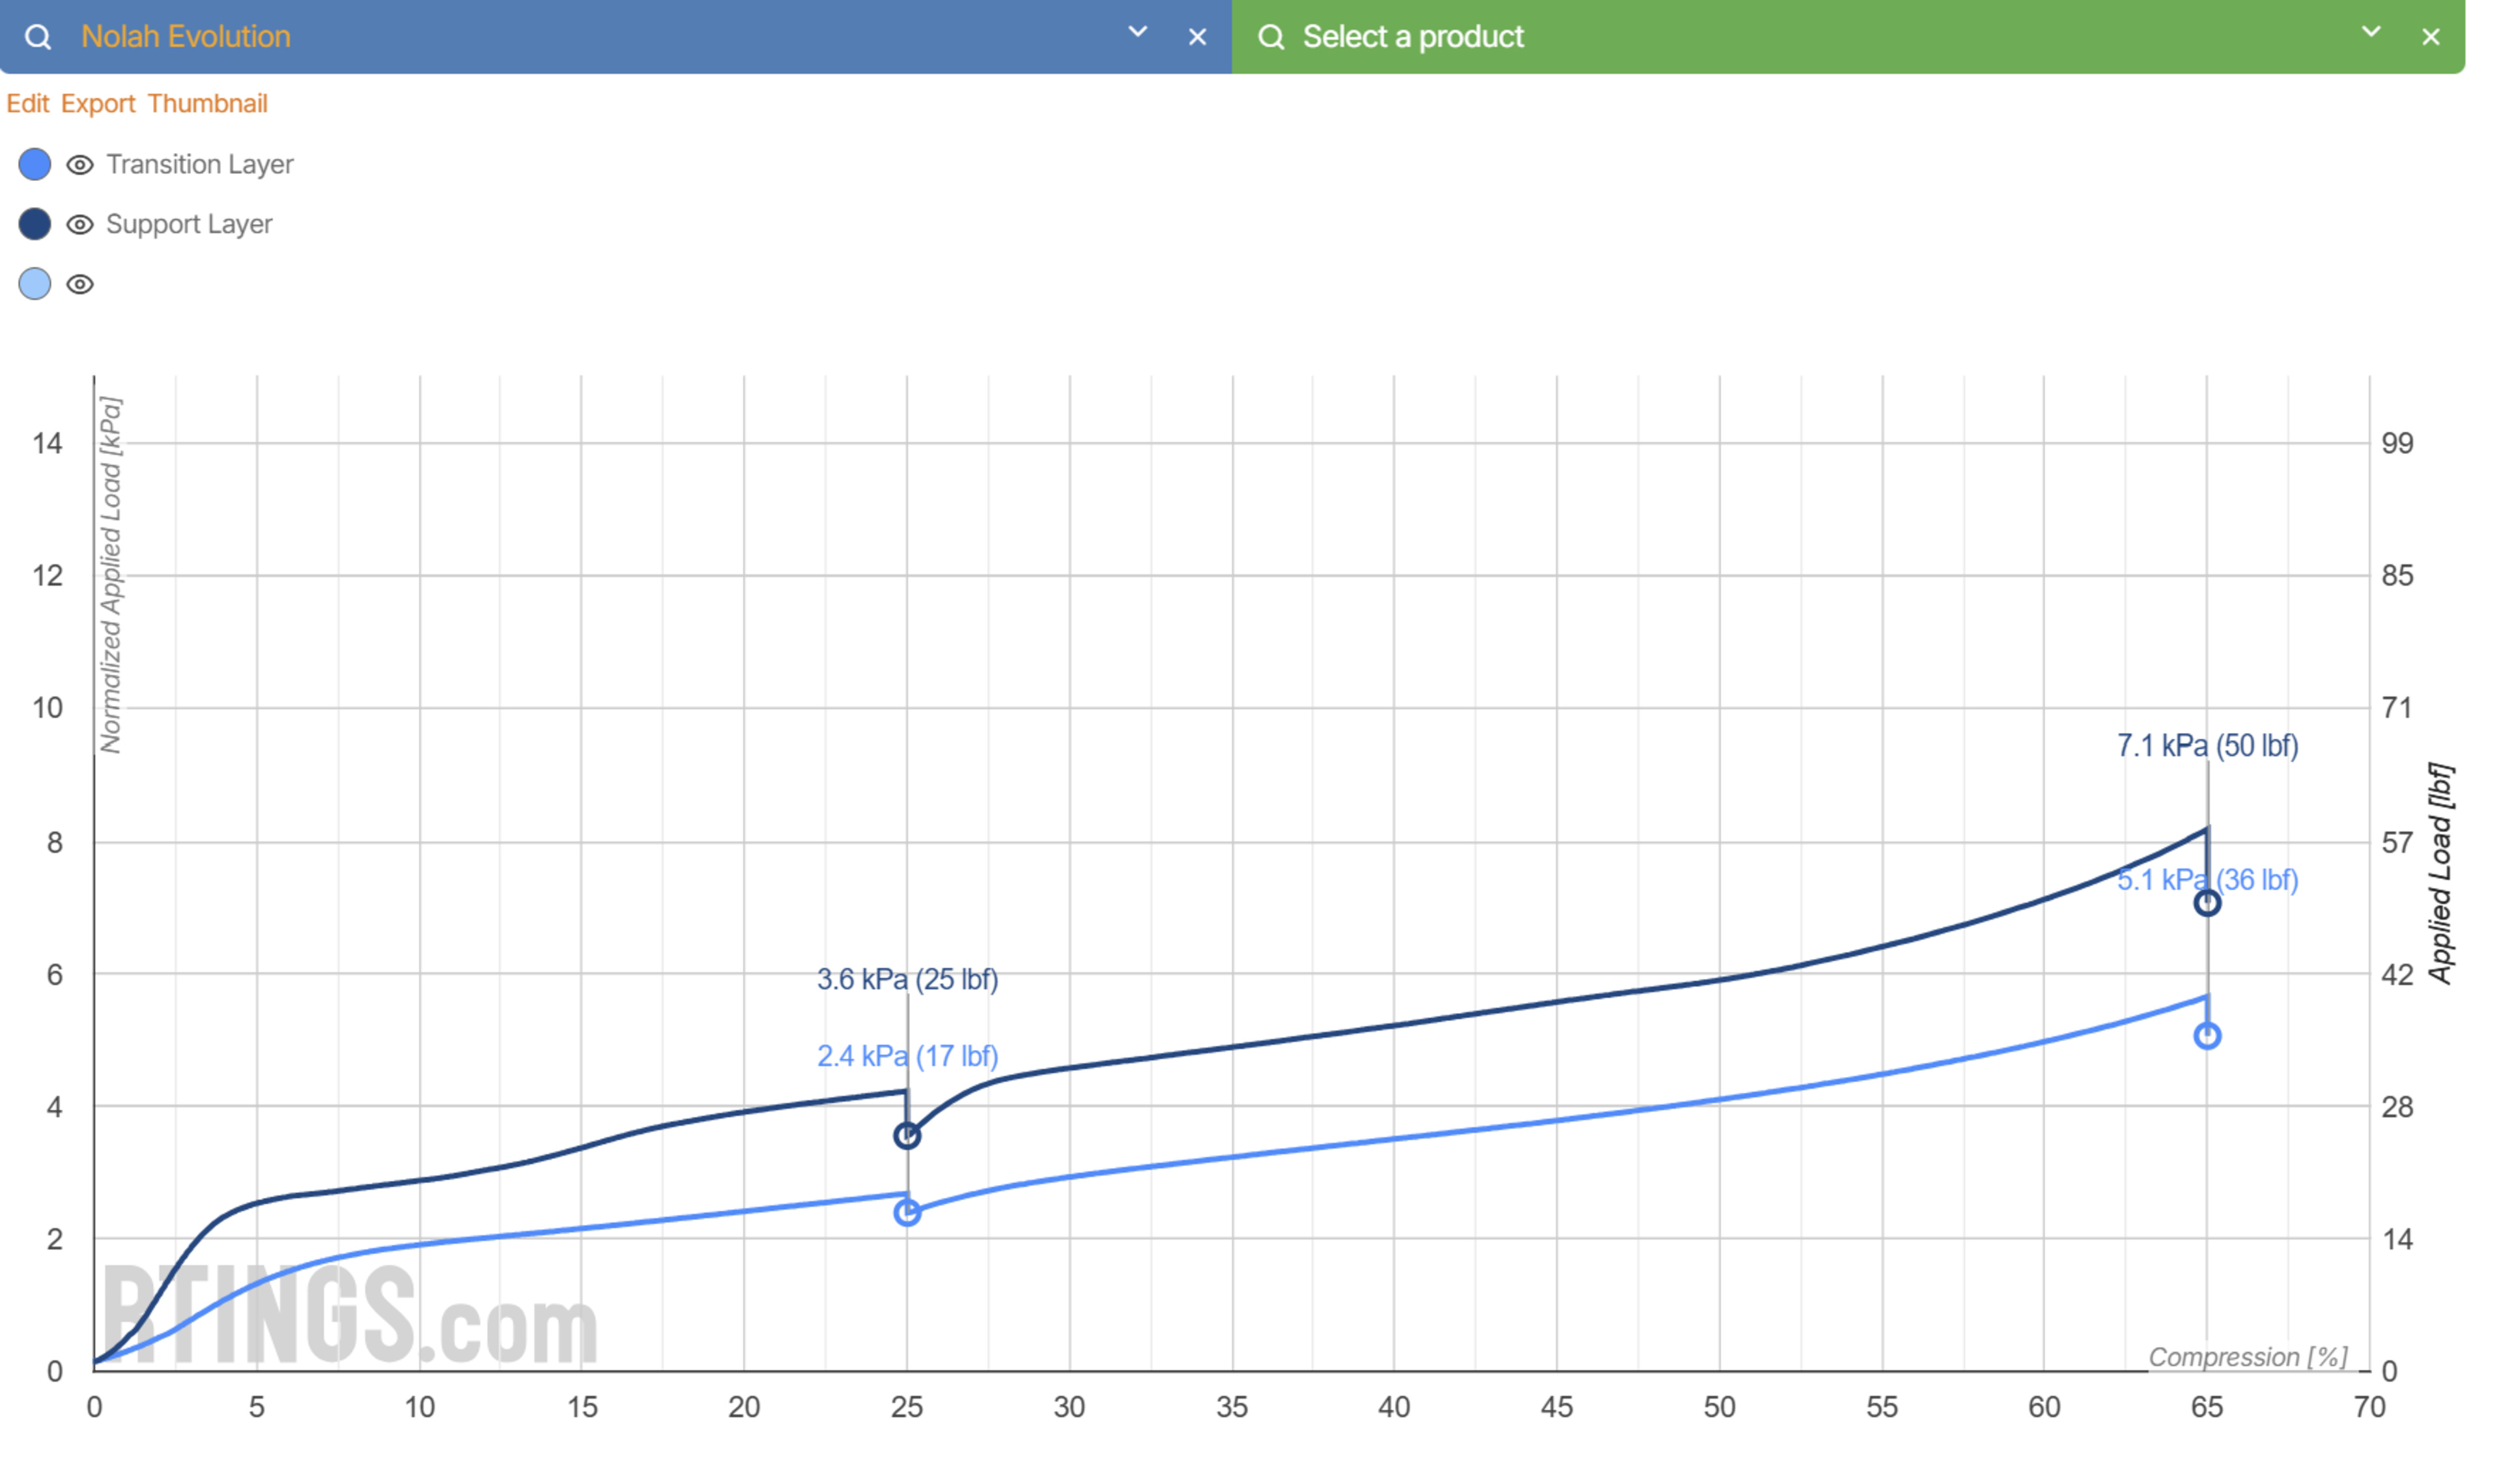The height and width of the screenshot is (1484, 2501).
Task: Open the Edit link
Action: pos(28,104)
